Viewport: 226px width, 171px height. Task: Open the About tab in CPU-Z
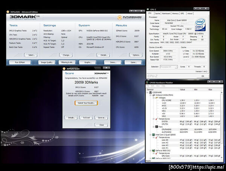[190, 14]
